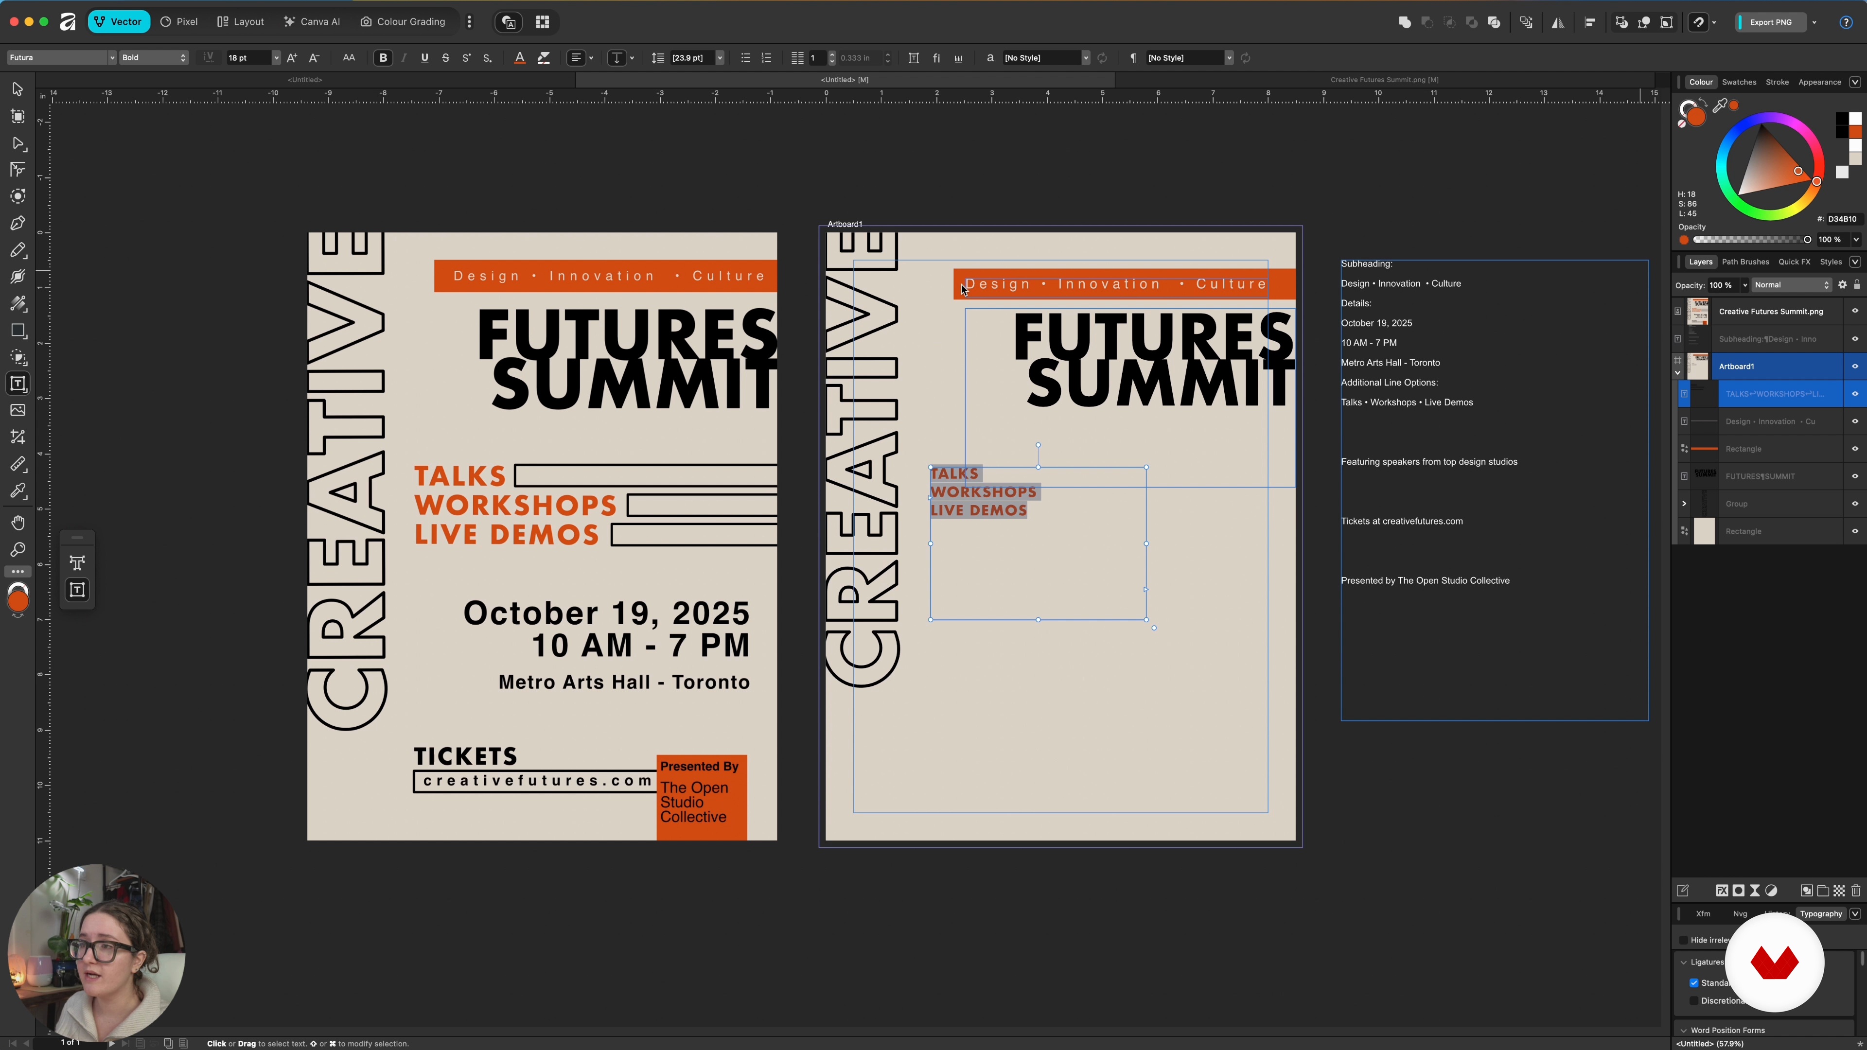
Task: Apply strikethrough to text
Action: (445, 58)
